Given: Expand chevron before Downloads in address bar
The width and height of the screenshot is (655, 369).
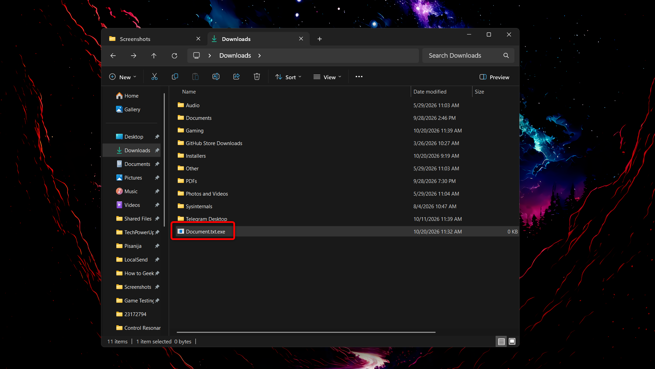Looking at the screenshot, I should [210, 56].
